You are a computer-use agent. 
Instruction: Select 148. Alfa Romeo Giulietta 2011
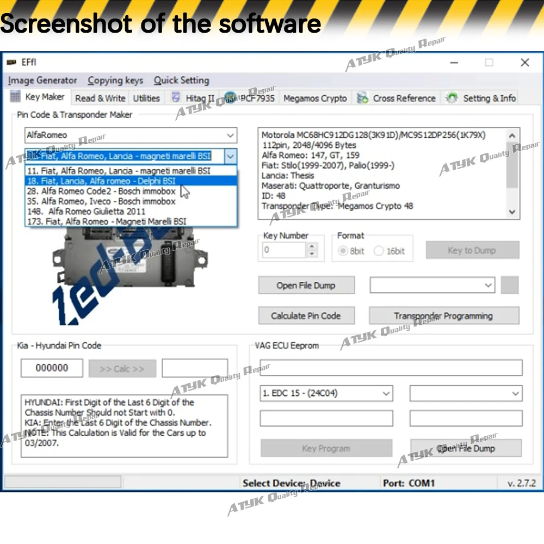click(x=131, y=211)
